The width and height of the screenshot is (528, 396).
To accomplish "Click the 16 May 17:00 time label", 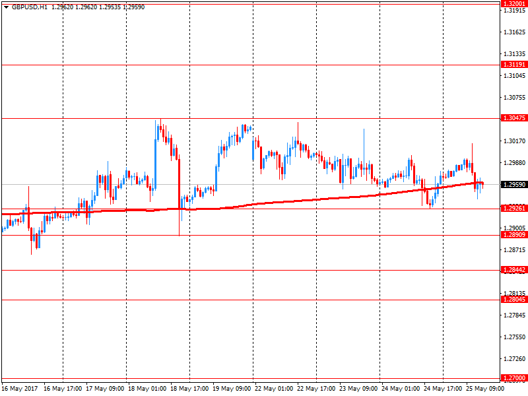I will tap(63, 389).
